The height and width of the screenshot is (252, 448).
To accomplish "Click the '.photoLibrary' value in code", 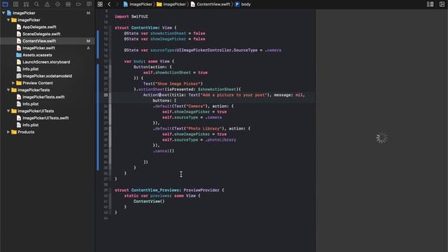I will click(x=220, y=140).
